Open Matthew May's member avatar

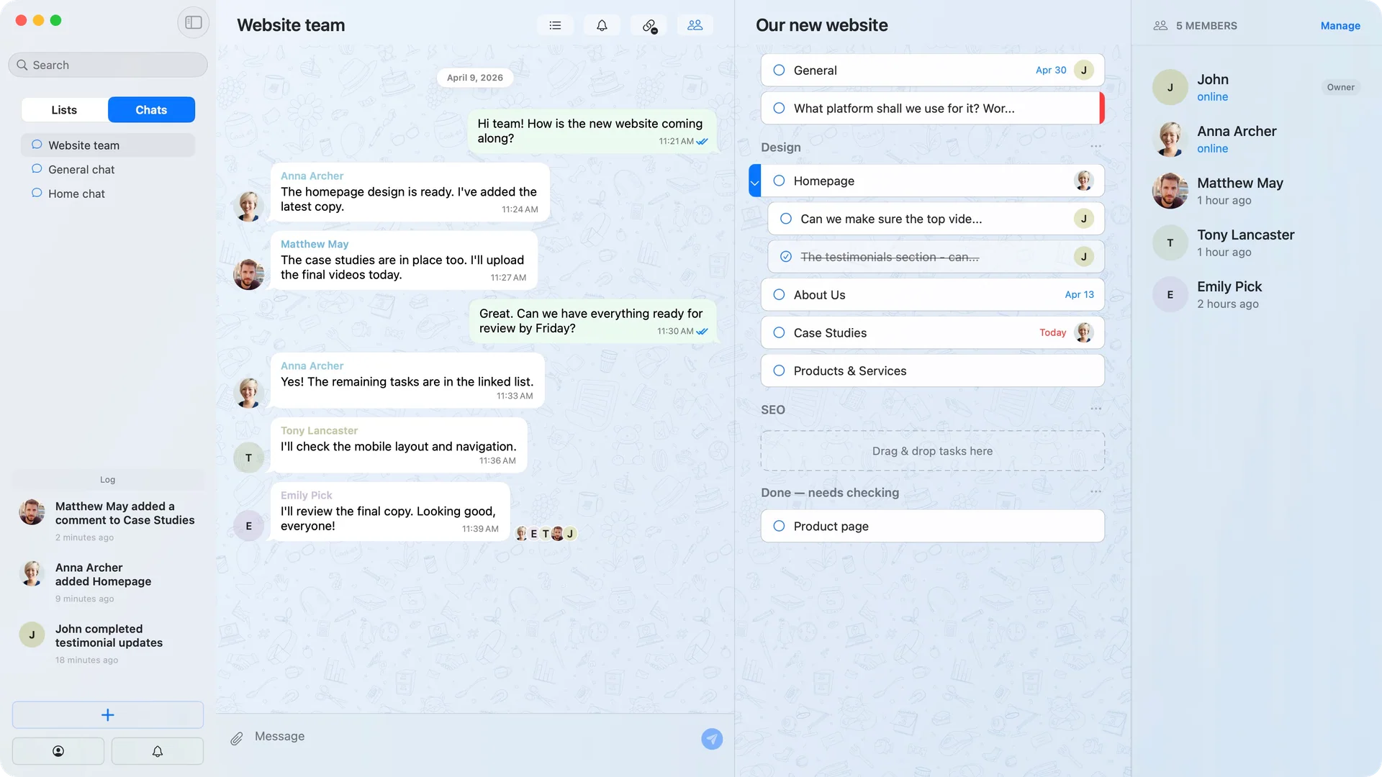coord(1170,191)
